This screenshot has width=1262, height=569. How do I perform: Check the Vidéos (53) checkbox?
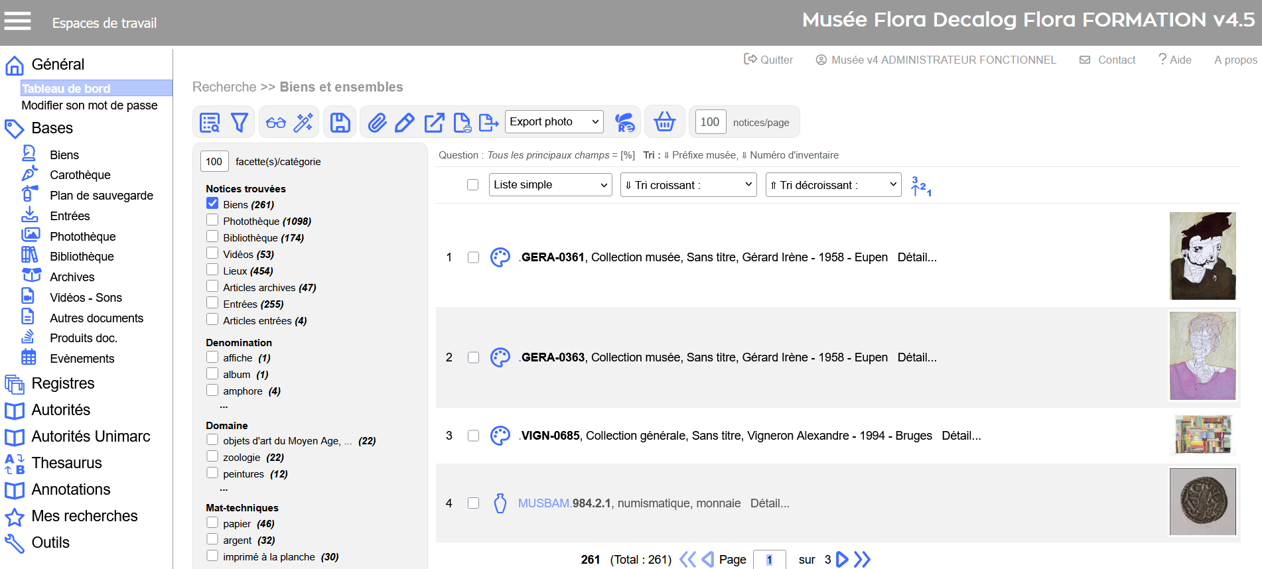[212, 253]
